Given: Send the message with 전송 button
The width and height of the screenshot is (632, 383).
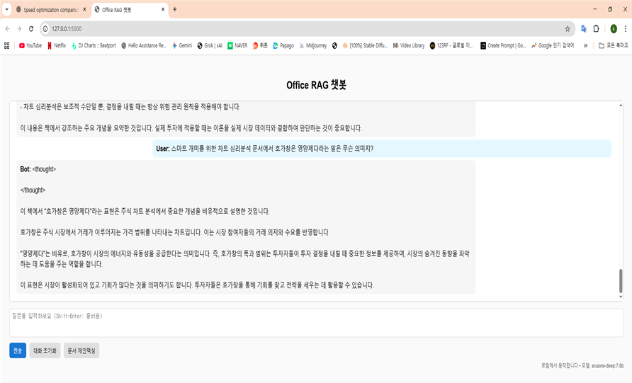Looking at the screenshot, I should click(x=18, y=350).
